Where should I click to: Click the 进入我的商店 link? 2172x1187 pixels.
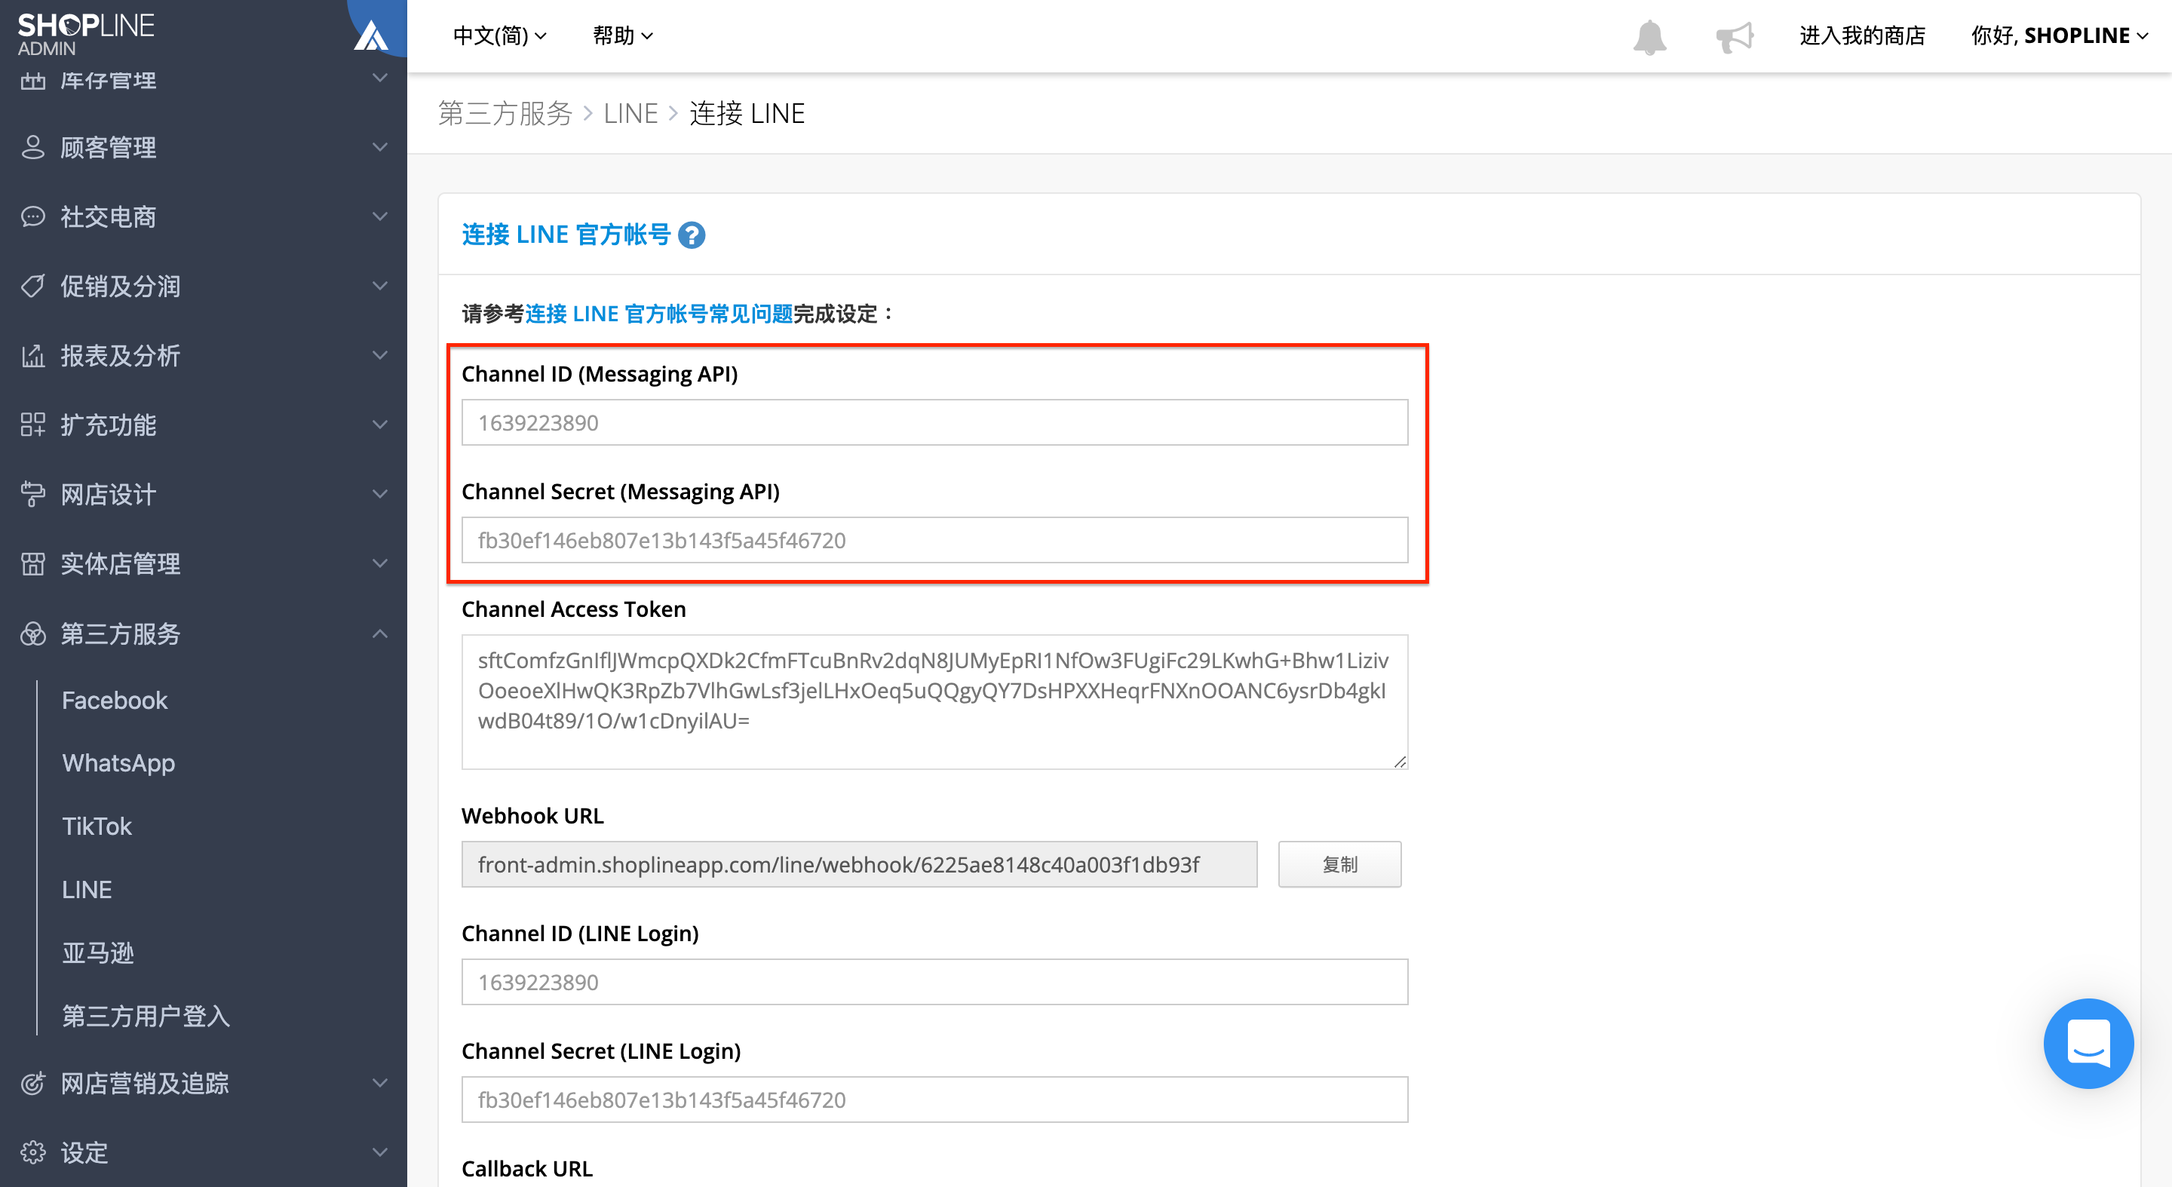pyautogui.click(x=1863, y=35)
